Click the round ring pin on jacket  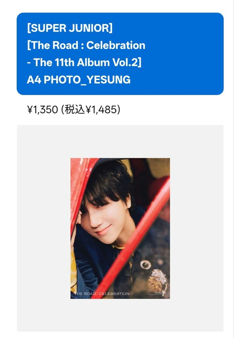[145, 265]
